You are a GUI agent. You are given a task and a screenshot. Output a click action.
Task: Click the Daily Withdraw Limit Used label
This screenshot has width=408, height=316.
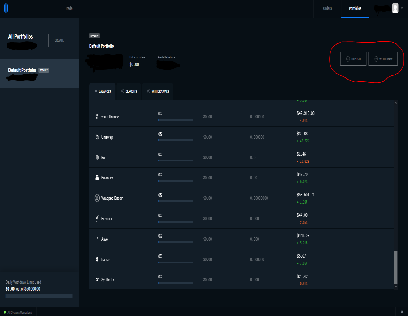click(x=23, y=282)
